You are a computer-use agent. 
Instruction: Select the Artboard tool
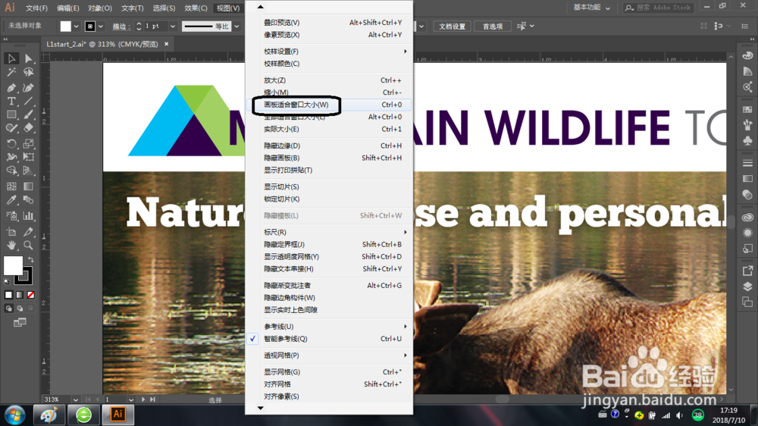(11, 232)
